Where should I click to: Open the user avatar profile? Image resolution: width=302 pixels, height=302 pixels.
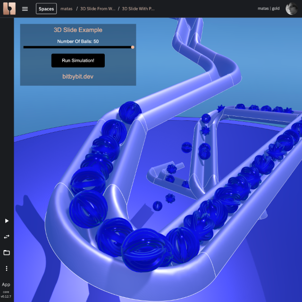pos(292,8)
